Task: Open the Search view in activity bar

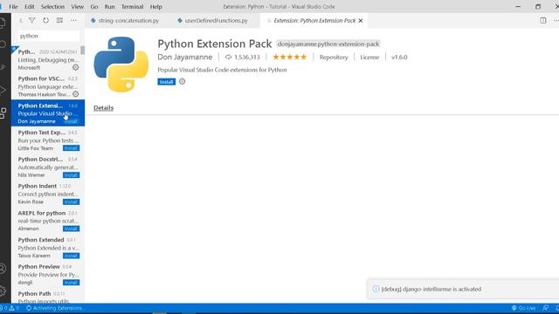Action: point(3,44)
